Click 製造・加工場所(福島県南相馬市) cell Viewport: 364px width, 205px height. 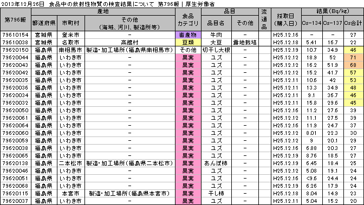130,50
